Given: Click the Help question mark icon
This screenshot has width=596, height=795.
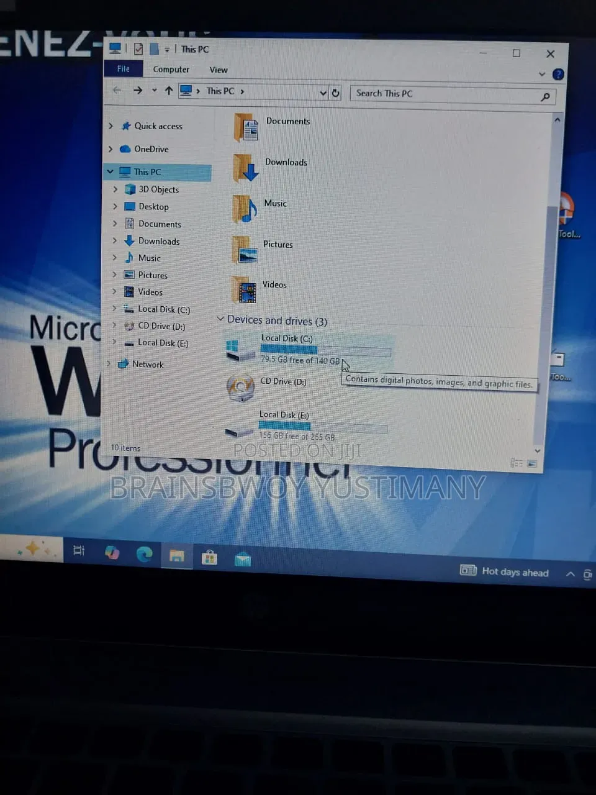Looking at the screenshot, I should click(x=558, y=75).
